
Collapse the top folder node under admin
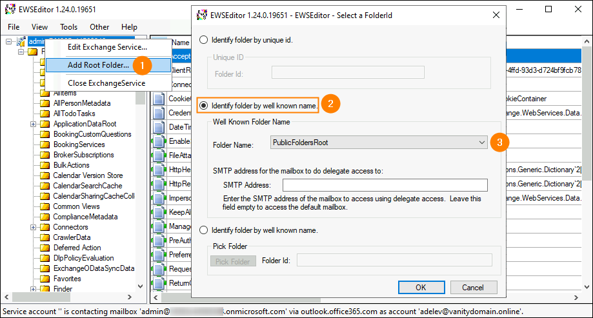coord(21,52)
